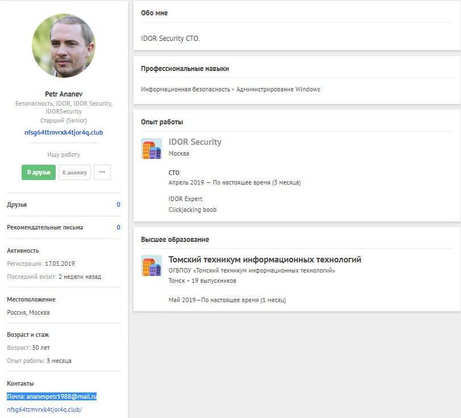Click the «Администрирование Windows» skill
This screenshot has width=461, height=418.
click(x=278, y=89)
